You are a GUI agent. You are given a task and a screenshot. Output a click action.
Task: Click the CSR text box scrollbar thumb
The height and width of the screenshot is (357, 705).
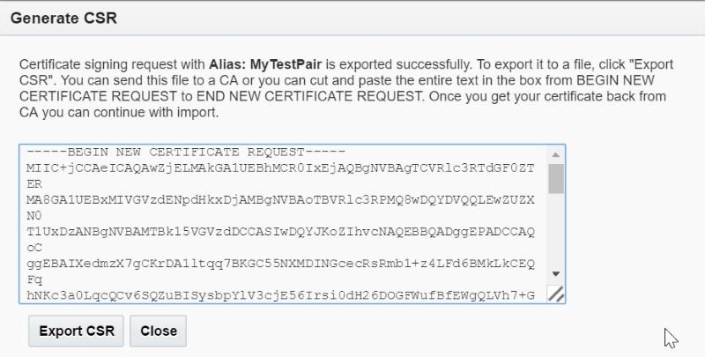[x=556, y=178]
